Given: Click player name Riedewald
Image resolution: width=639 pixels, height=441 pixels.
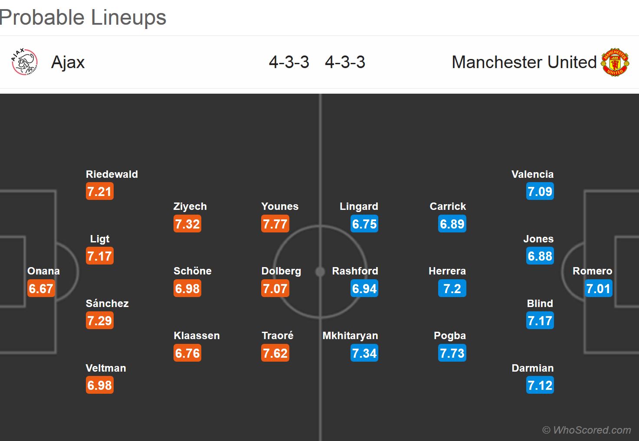Looking at the screenshot, I should [112, 174].
